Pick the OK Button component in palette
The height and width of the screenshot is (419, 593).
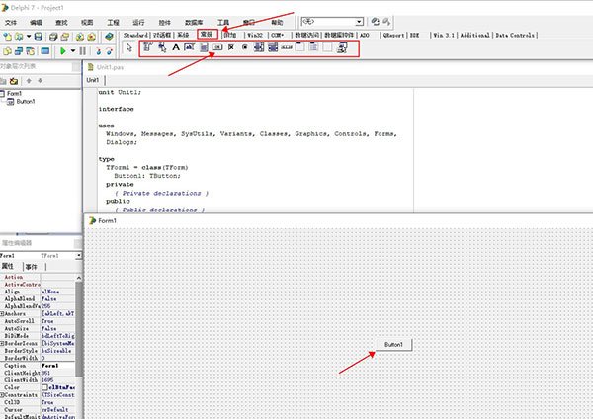tap(217, 47)
